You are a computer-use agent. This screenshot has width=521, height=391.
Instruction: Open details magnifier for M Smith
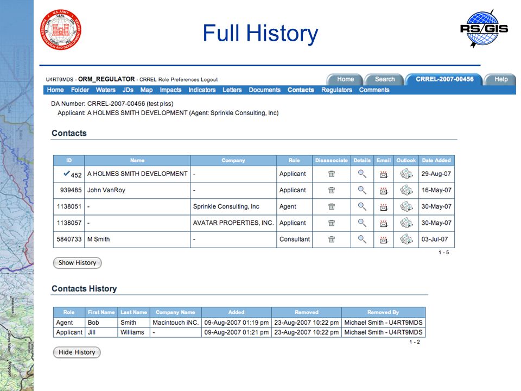click(362, 239)
